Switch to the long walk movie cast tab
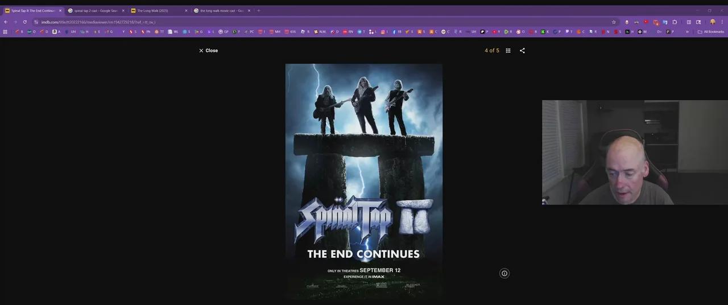The image size is (728, 305). point(221,11)
